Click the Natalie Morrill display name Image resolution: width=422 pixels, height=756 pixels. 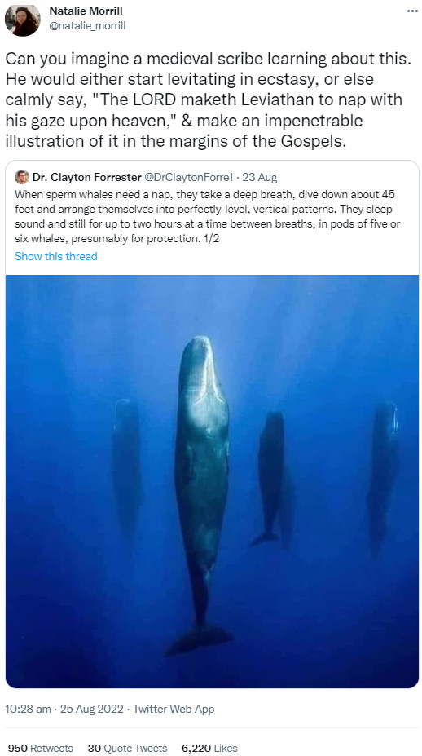[x=86, y=12]
